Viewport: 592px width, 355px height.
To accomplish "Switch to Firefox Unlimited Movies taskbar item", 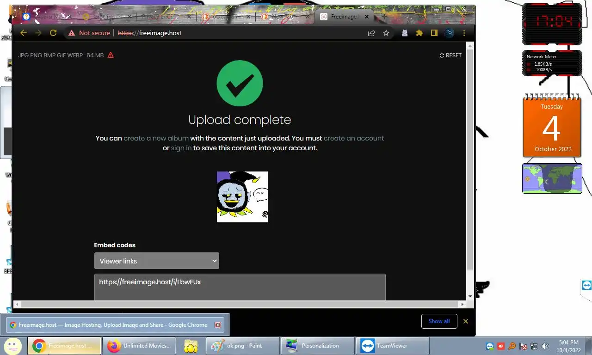I will point(139,346).
